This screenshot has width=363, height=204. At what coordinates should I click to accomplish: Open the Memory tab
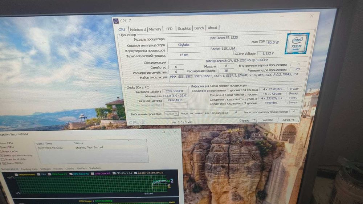pos(155,29)
